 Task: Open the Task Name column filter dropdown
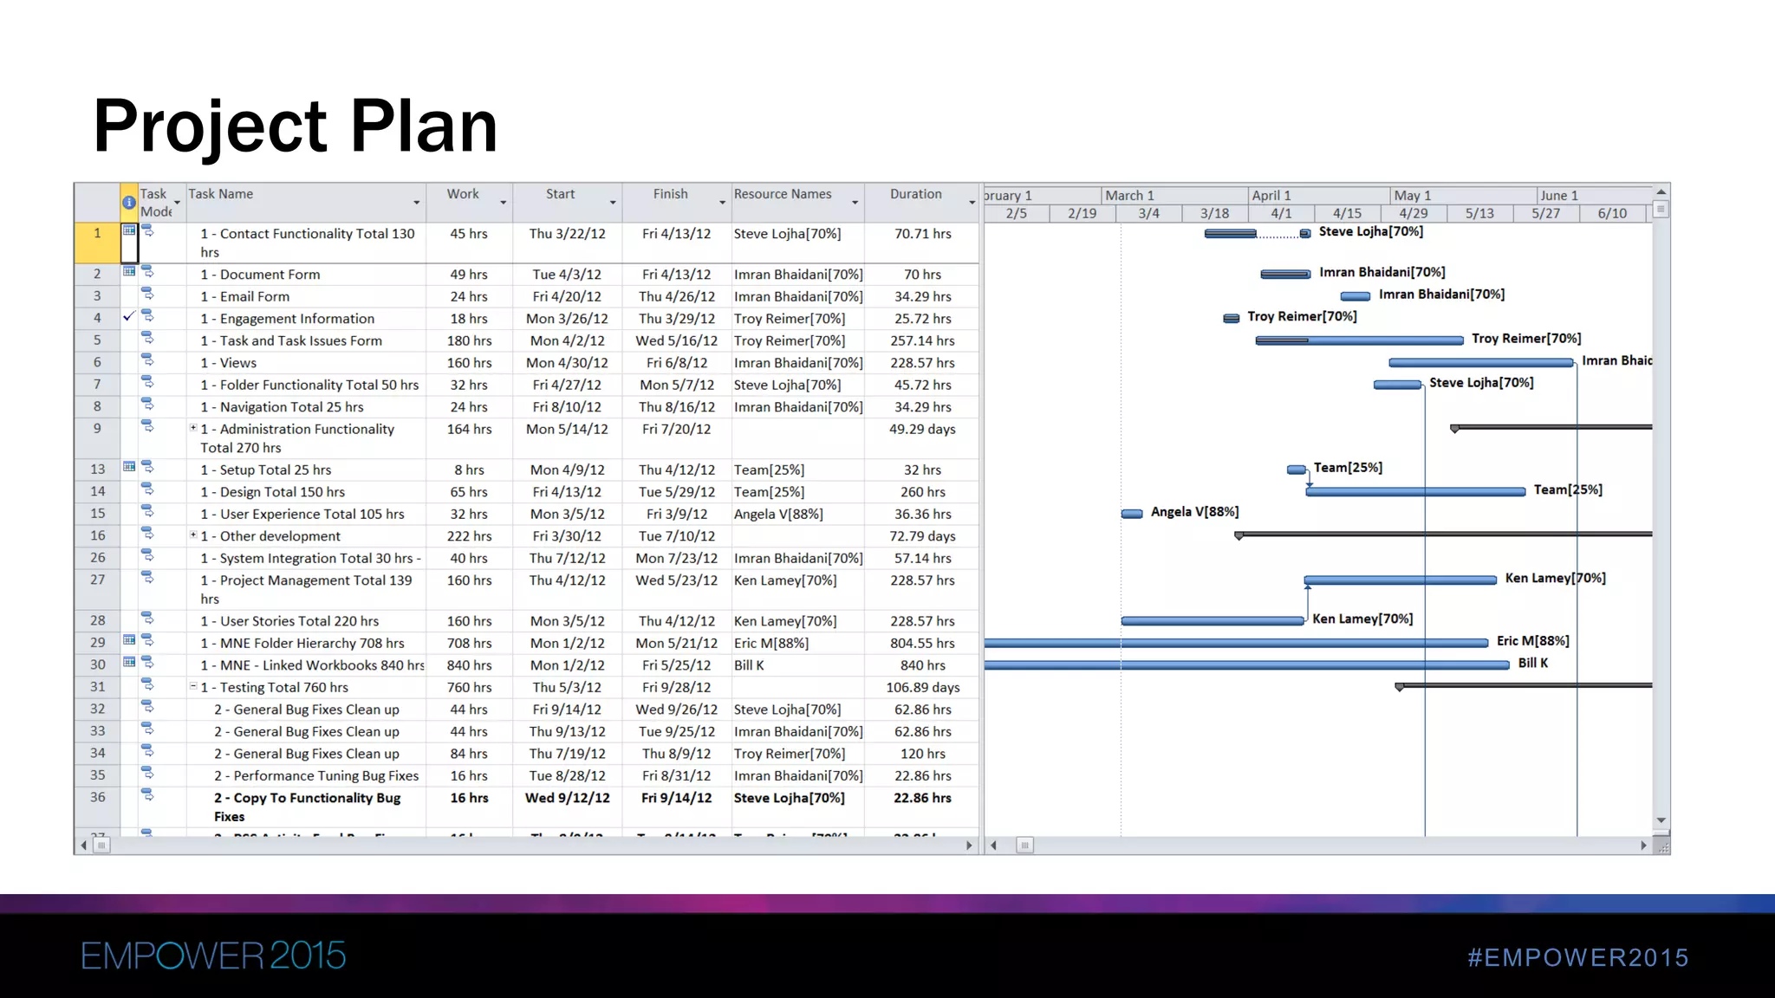point(416,203)
